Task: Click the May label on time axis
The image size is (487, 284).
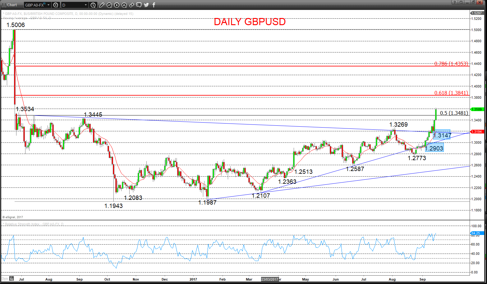Action: [306, 279]
